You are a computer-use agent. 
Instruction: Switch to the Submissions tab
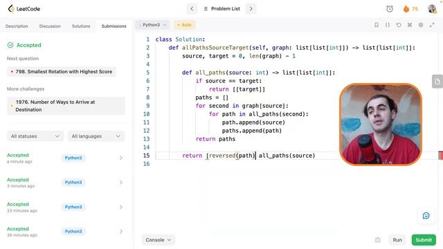pos(114,26)
